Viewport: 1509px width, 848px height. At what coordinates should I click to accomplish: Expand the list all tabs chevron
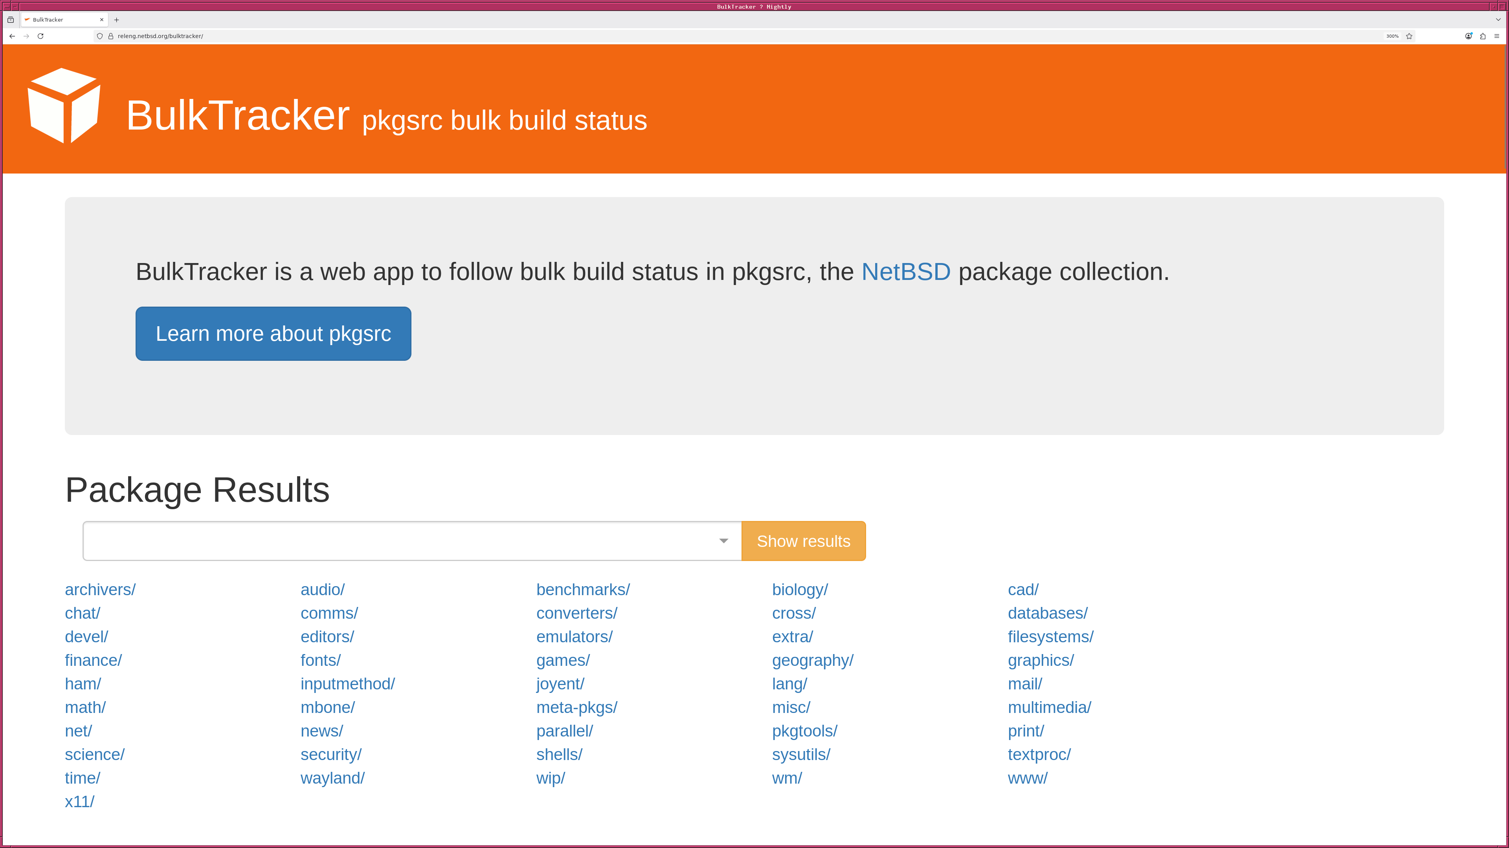1498,20
